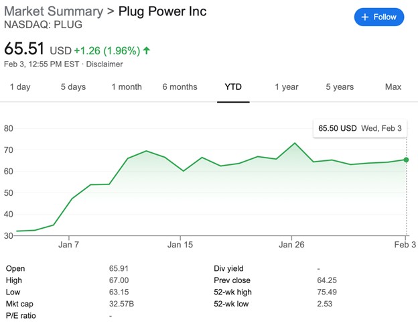Select the YTD tab

tap(233, 87)
